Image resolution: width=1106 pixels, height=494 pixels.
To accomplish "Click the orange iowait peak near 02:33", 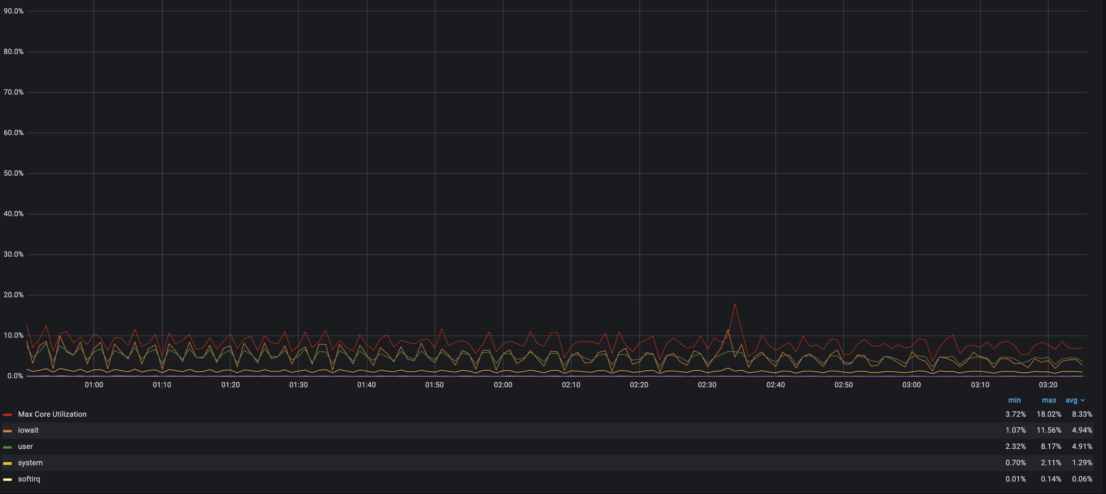I will pos(728,330).
